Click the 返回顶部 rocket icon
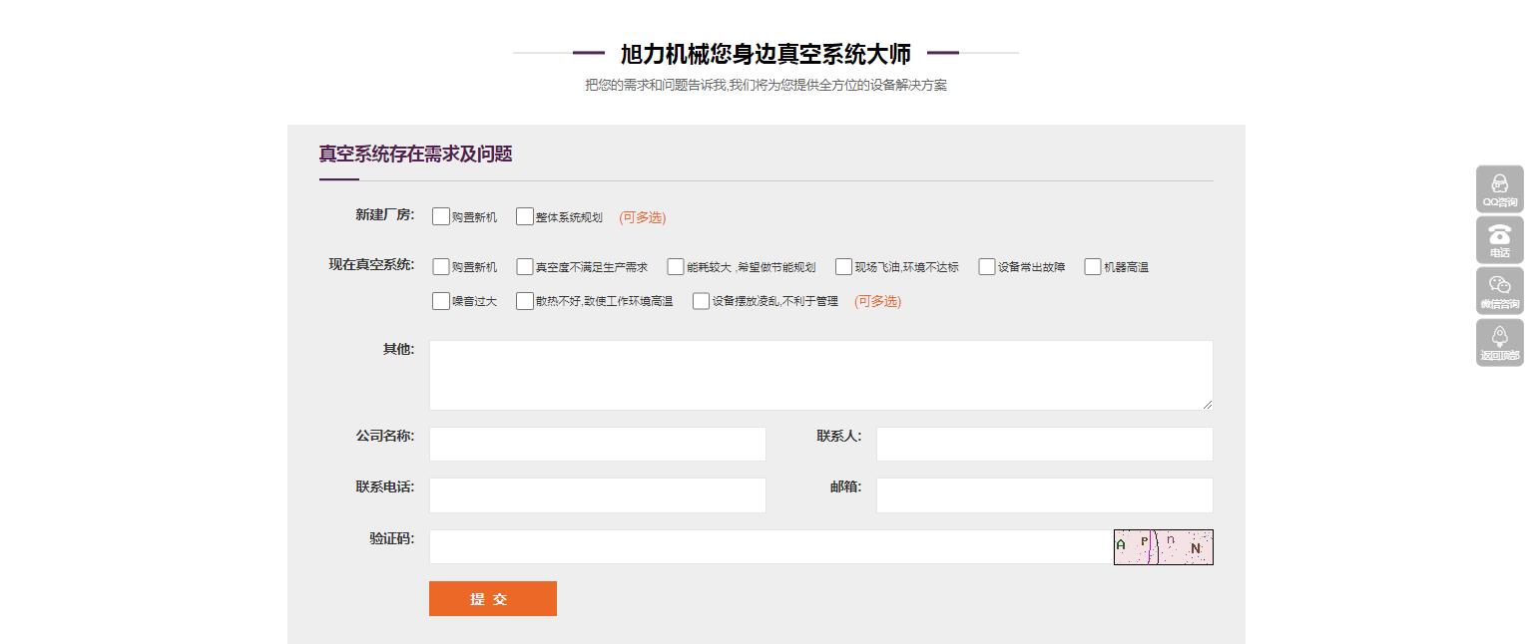The width and height of the screenshot is (1530, 644). 1499,342
